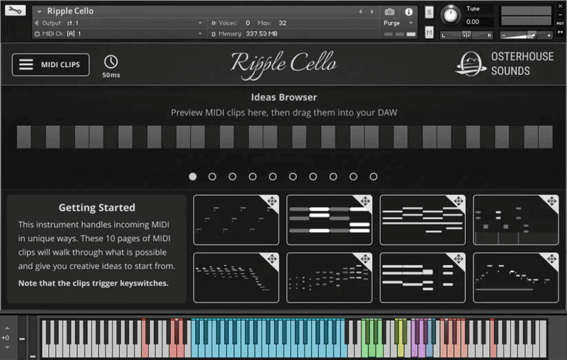Click the volume minus icon
Viewport: 567px width, 360px height.
[x=503, y=35]
